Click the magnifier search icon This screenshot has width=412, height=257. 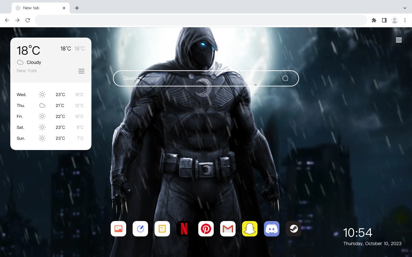point(286,78)
